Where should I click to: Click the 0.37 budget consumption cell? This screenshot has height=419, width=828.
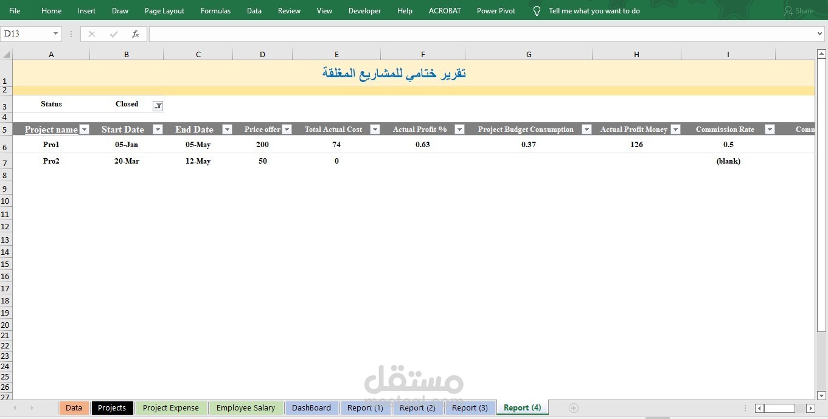pos(529,145)
